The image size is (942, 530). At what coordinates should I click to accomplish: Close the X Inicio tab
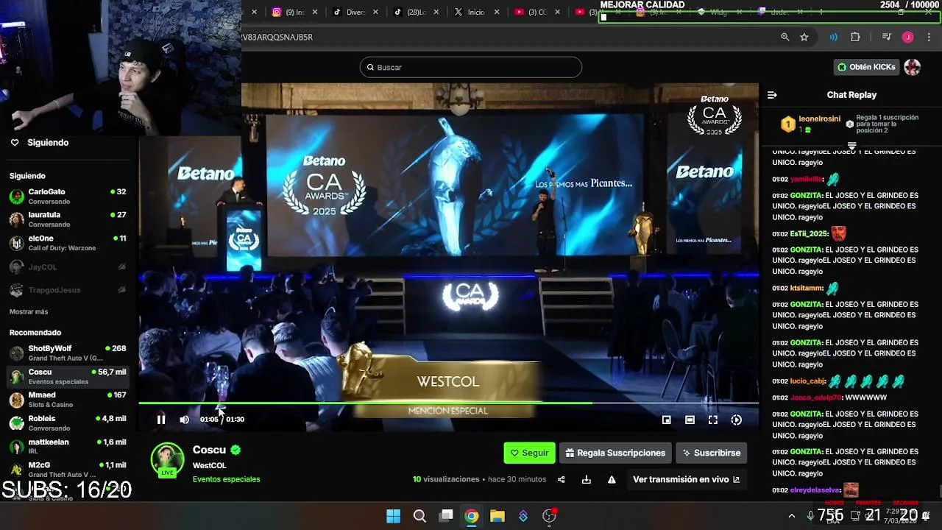pyautogui.click(x=497, y=12)
